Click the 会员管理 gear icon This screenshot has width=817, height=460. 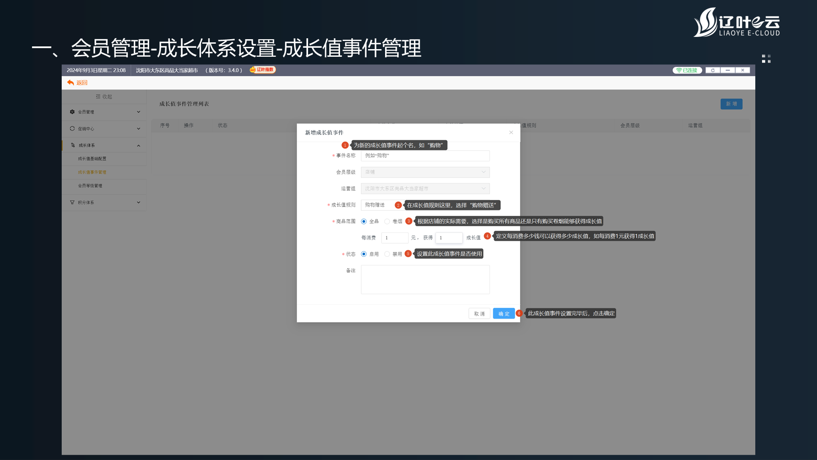point(72,112)
